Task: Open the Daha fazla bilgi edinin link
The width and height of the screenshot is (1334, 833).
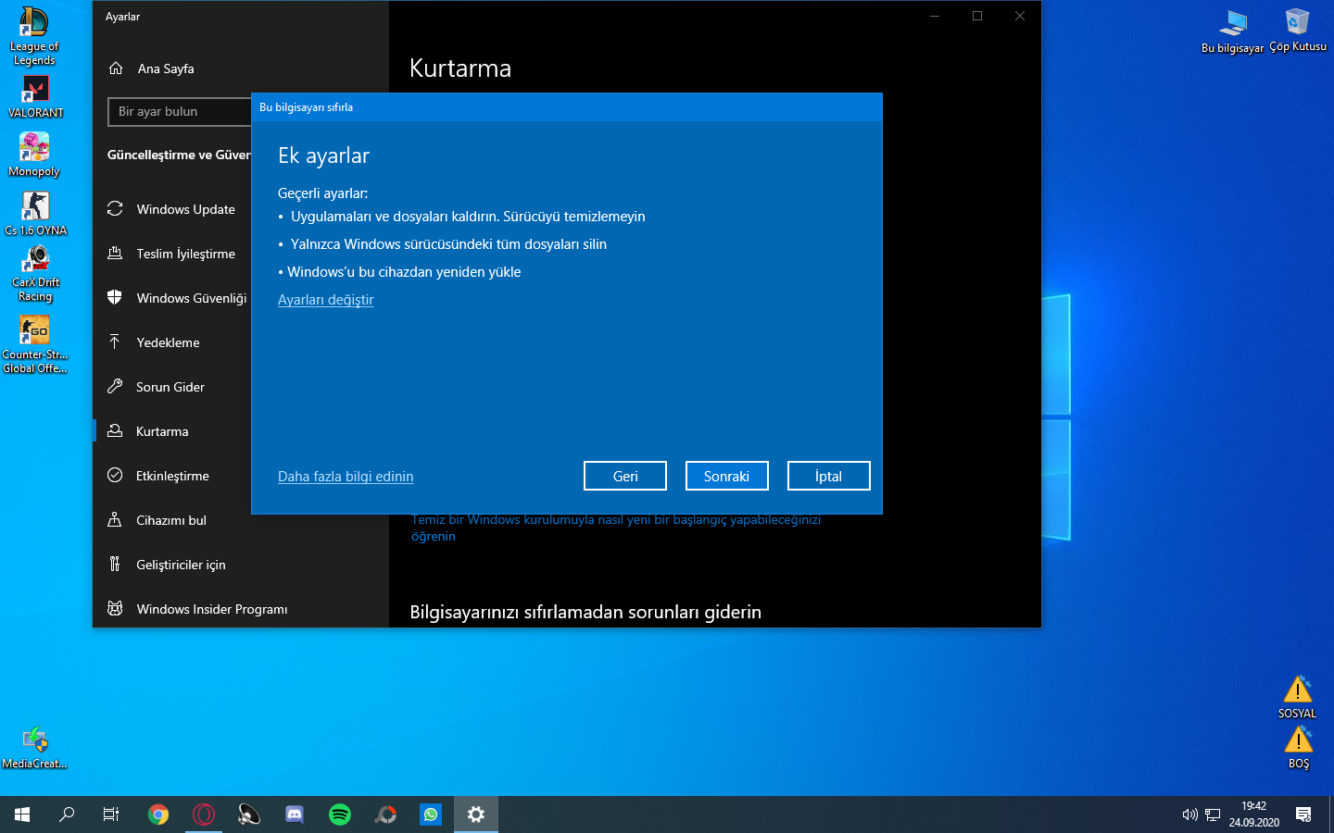Action: (x=346, y=477)
